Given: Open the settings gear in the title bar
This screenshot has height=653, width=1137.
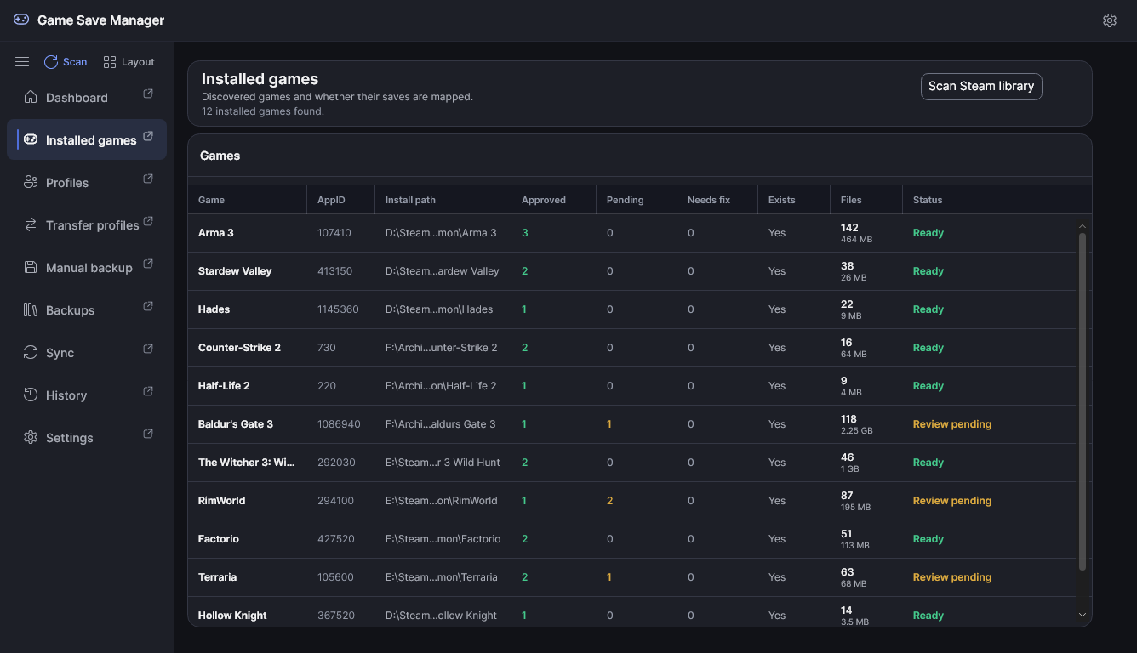Looking at the screenshot, I should (x=1109, y=20).
